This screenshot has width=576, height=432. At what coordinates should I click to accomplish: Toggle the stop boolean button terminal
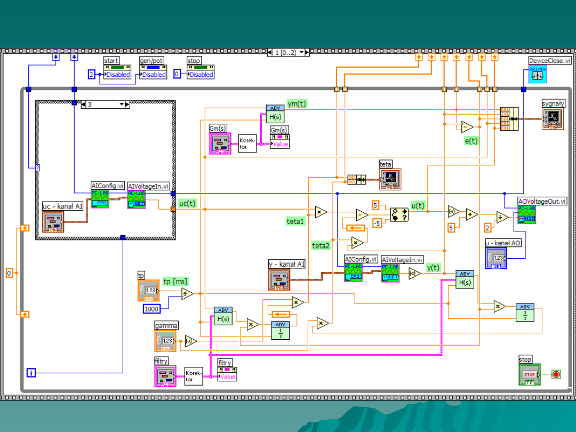pyautogui.click(x=530, y=374)
